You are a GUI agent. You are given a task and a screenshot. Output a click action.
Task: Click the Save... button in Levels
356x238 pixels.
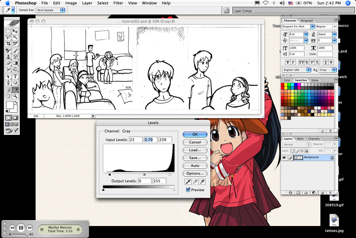pyautogui.click(x=195, y=158)
